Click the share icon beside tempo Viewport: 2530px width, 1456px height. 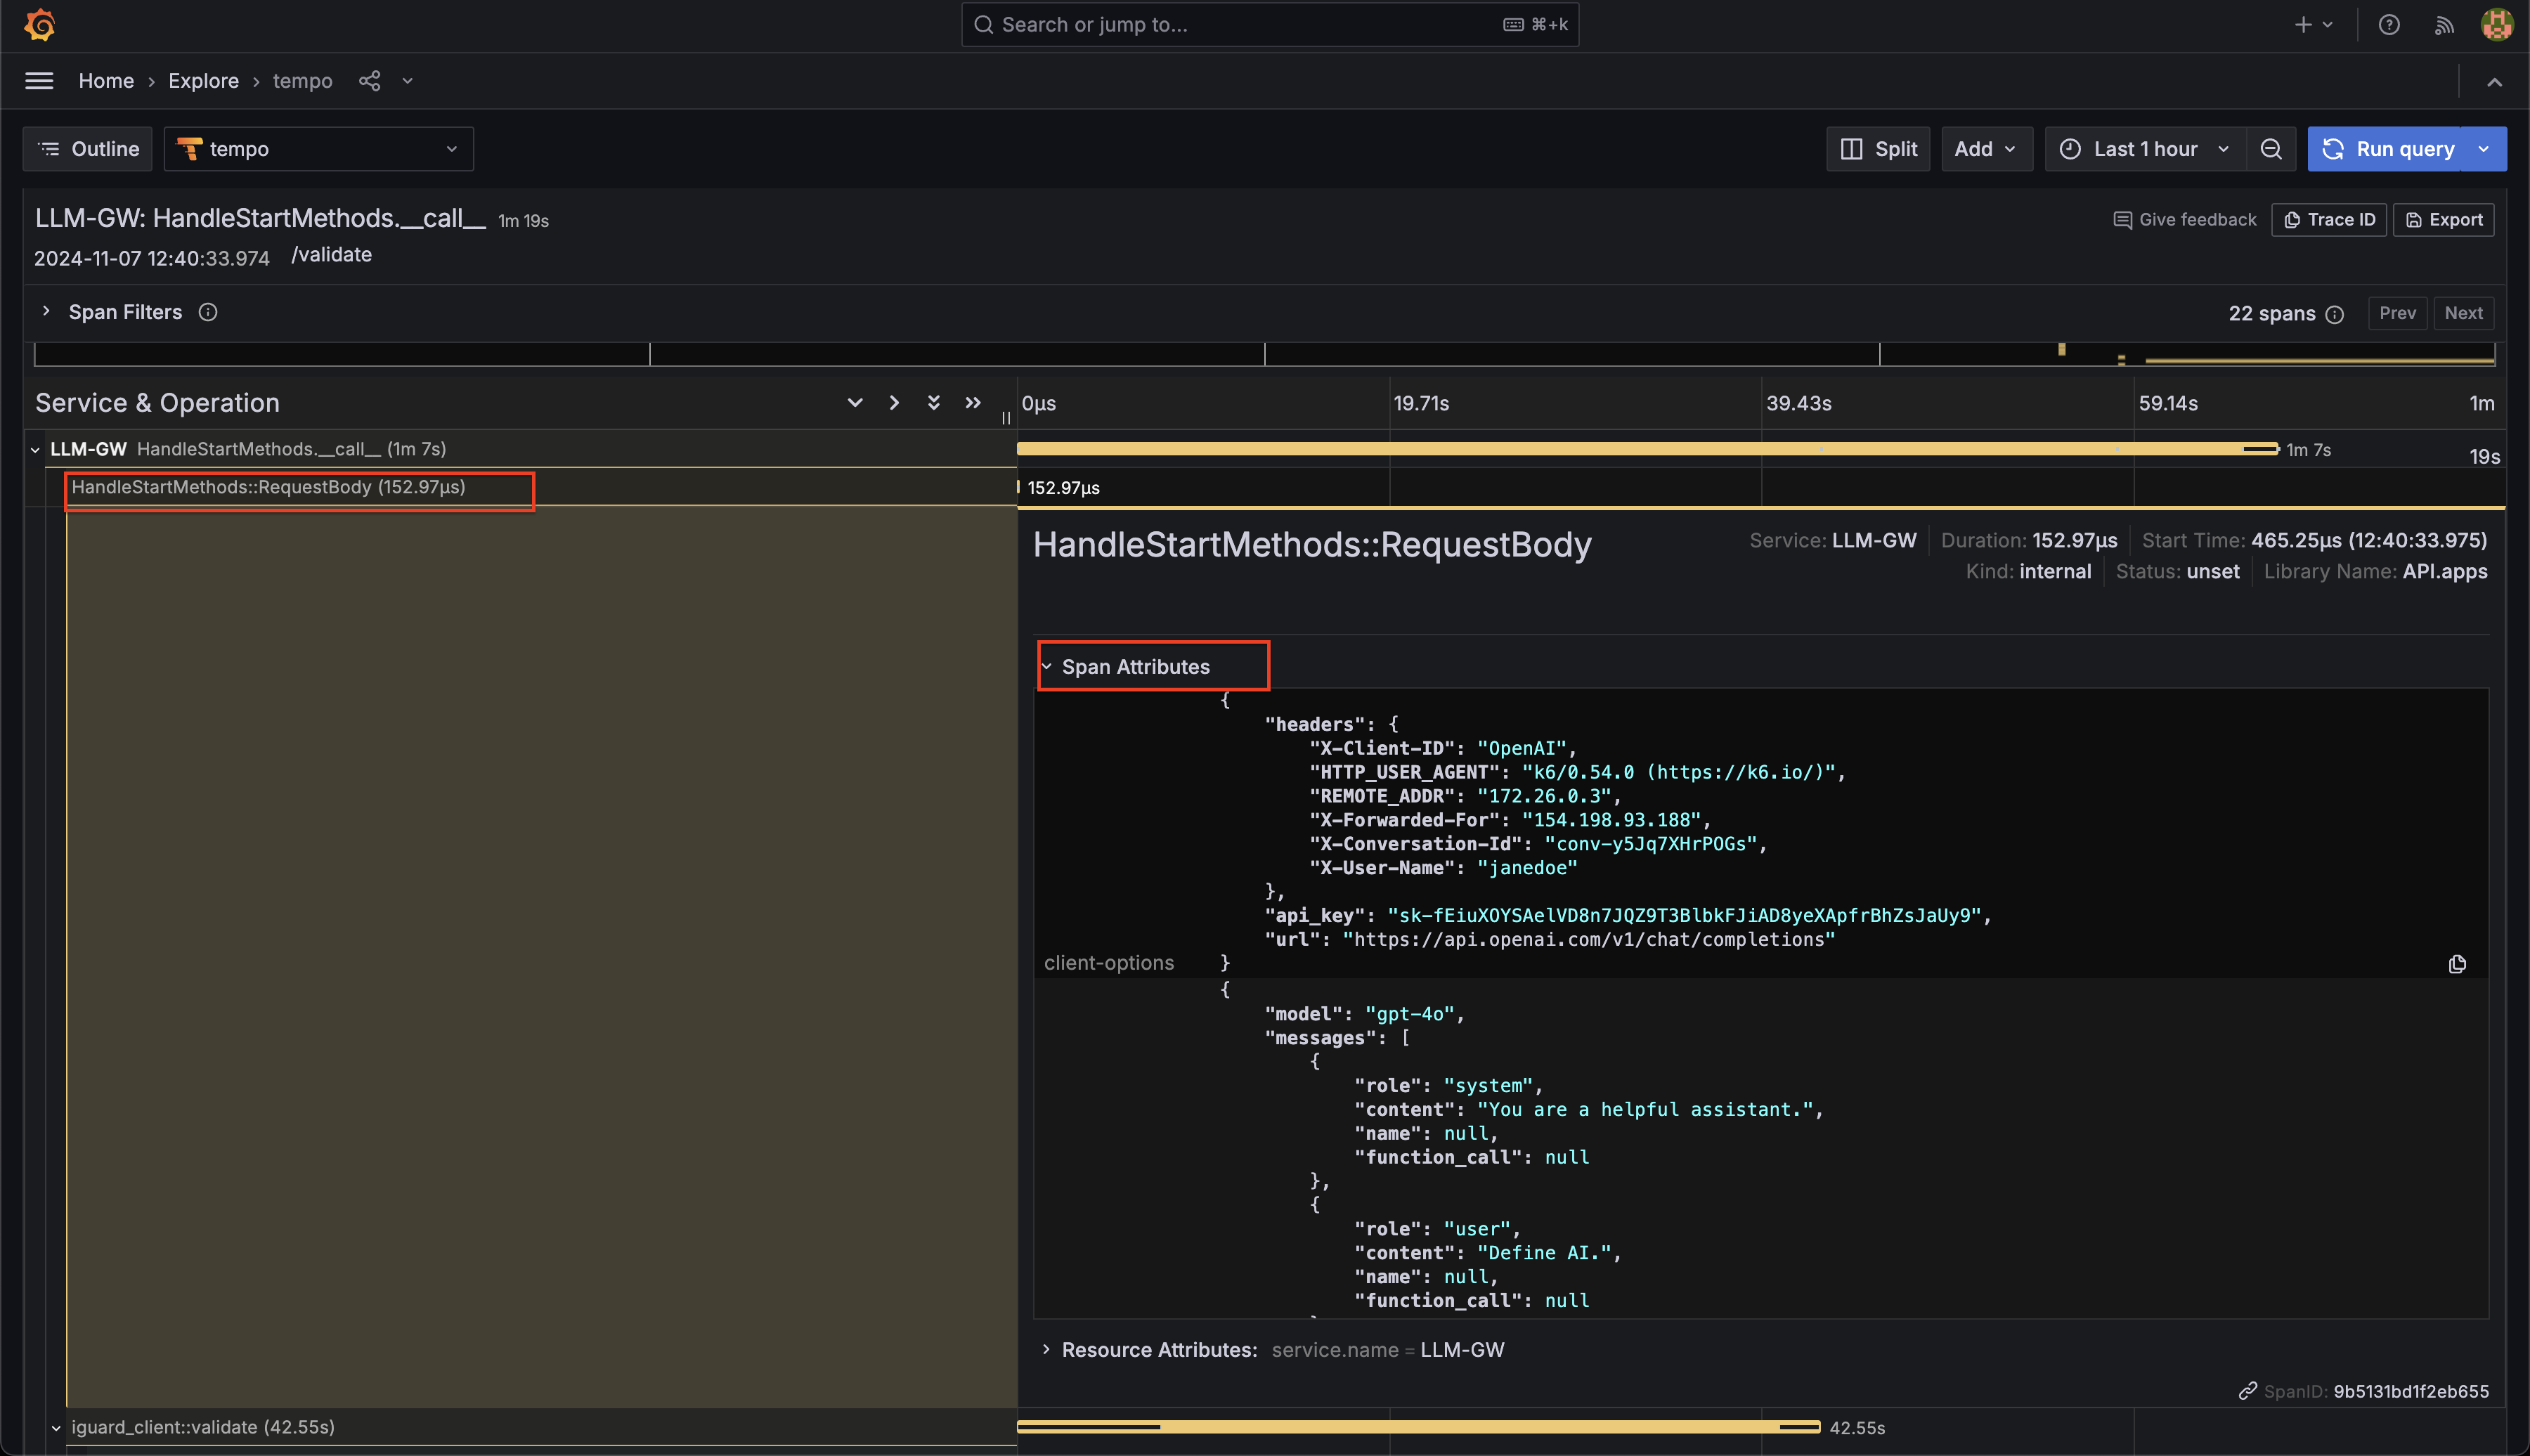coord(369,81)
